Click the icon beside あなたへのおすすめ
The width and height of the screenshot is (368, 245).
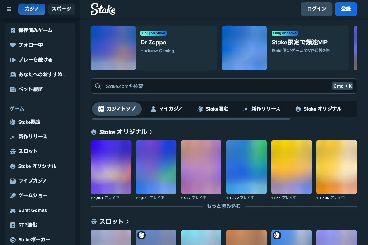(x=13, y=74)
